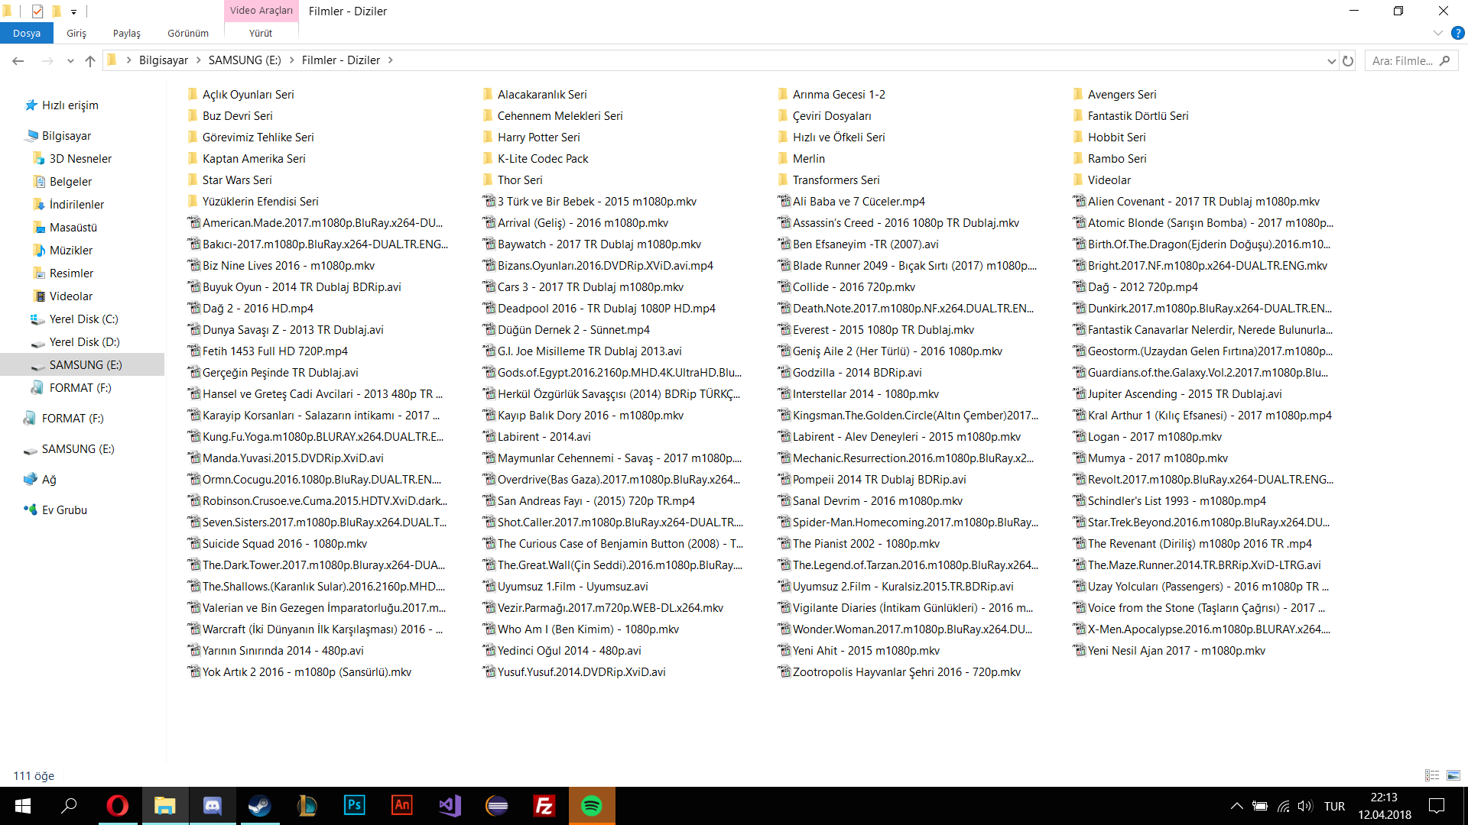Switch to the Giriş ribbon tab
Viewport: 1468px width, 825px height.
coord(76,33)
